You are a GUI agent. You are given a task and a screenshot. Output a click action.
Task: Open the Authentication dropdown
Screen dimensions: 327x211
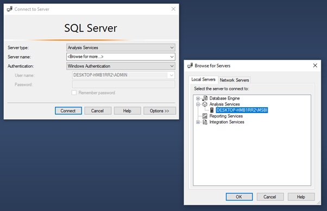coord(121,66)
